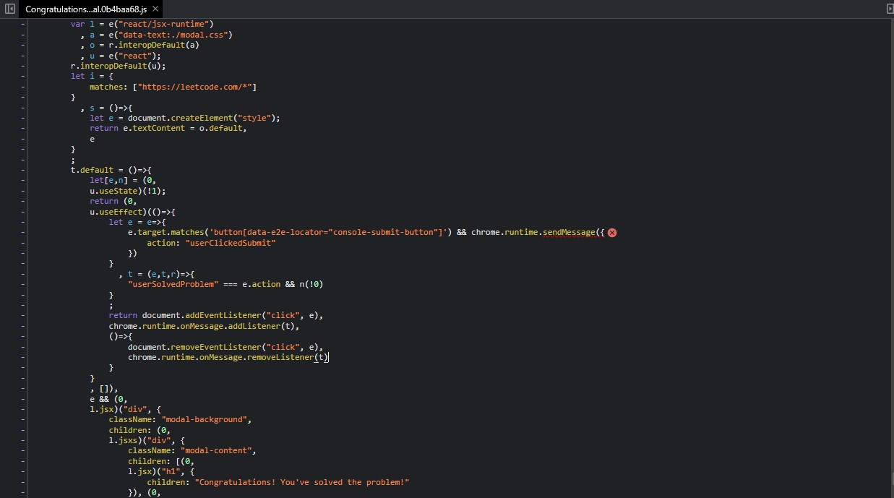Collapse the matches array object literal
Image resolution: width=894 pixels, height=498 pixels.
click(23, 76)
